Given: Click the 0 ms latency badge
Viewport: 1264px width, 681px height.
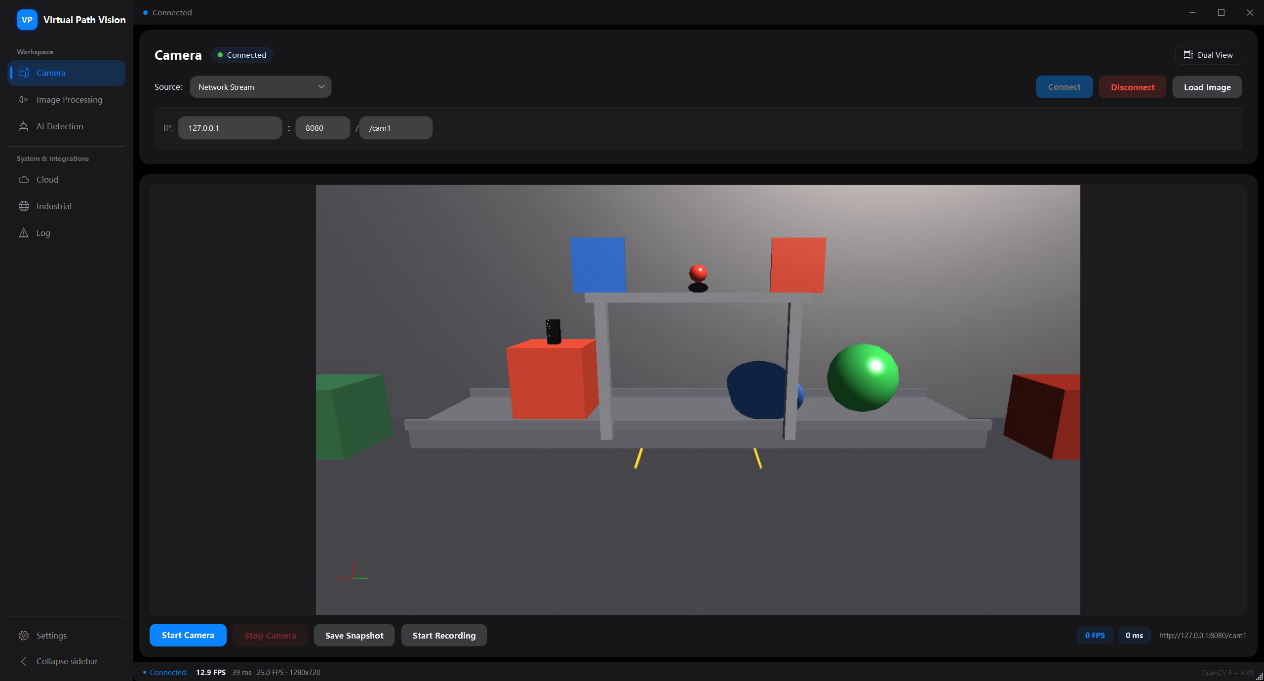Looking at the screenshot, I should [x=1134, y=635].
